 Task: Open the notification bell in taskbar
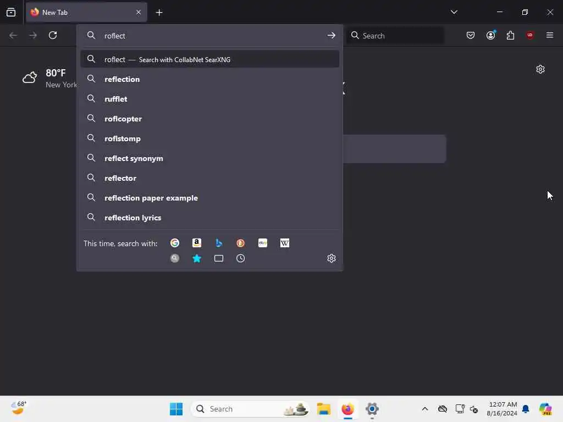point(526,409)
